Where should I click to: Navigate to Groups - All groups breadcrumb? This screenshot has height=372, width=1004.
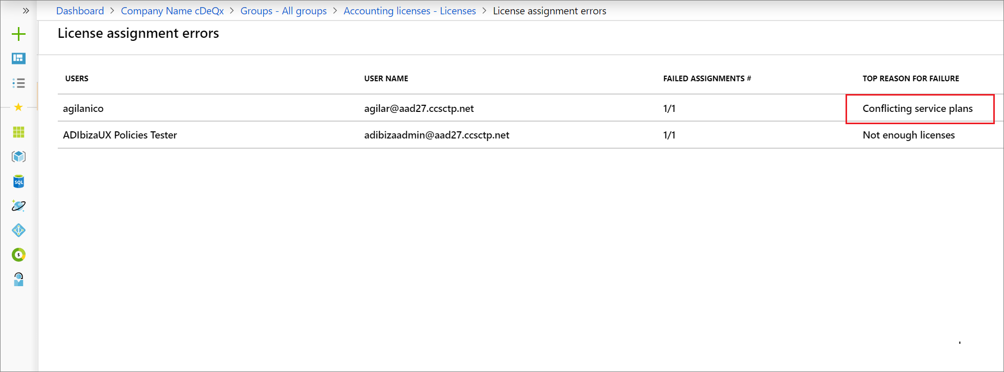(283, 11)
